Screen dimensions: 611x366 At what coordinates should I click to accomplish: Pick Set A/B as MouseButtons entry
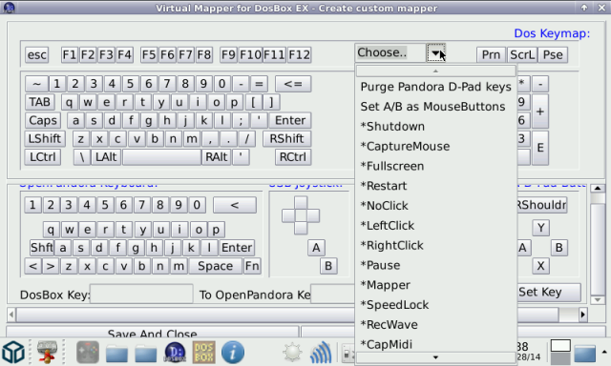(432, 107)
